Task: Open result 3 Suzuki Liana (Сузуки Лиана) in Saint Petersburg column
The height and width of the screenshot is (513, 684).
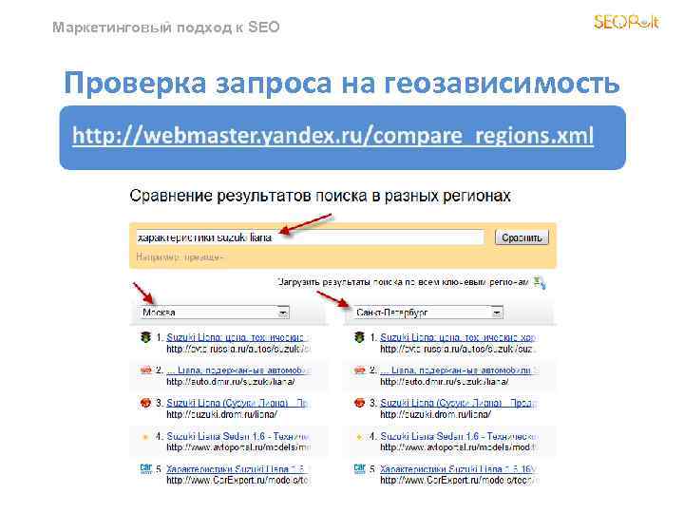Action: tap(459, 403)
